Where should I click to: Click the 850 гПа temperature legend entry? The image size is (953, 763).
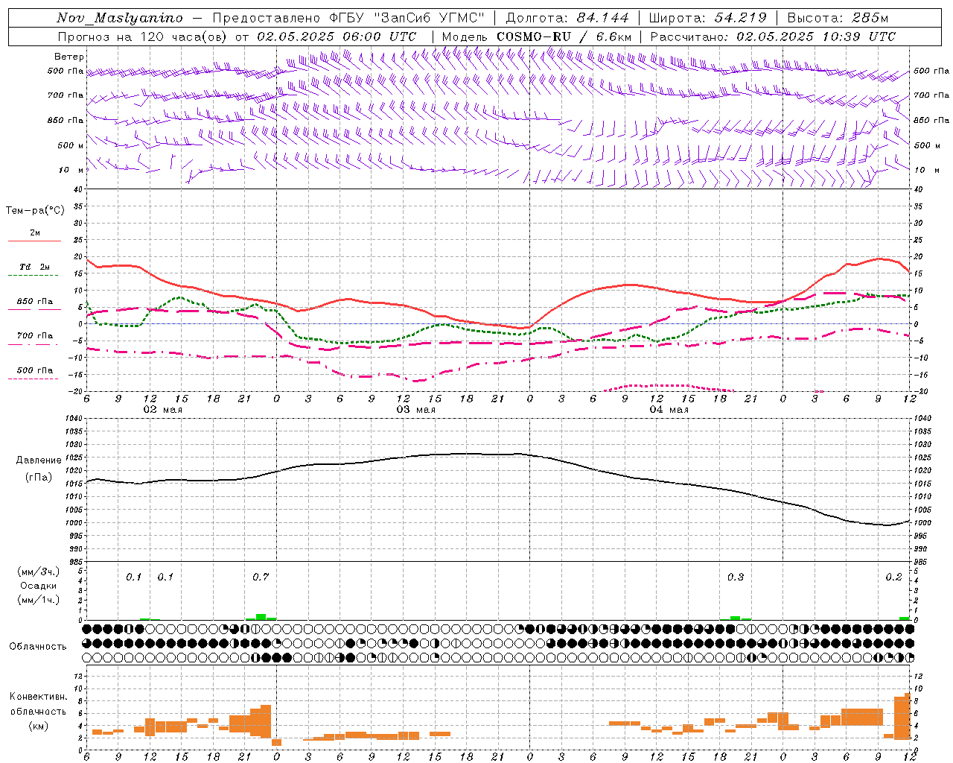[35, 302]
